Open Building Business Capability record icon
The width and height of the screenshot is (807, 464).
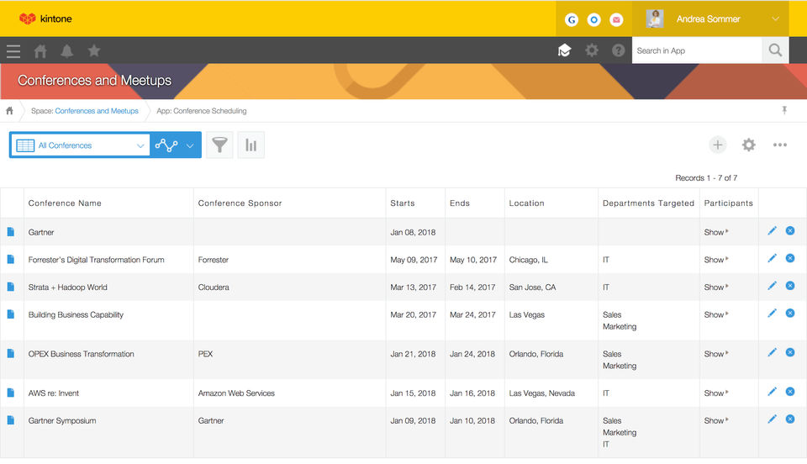click(10, 314)
